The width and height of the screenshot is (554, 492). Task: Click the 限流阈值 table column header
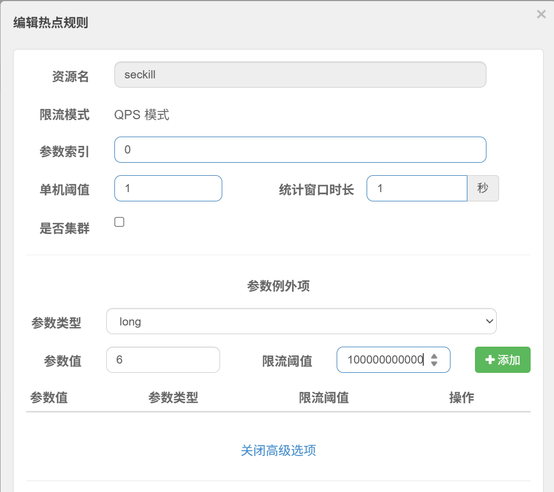tap(324, 398)
